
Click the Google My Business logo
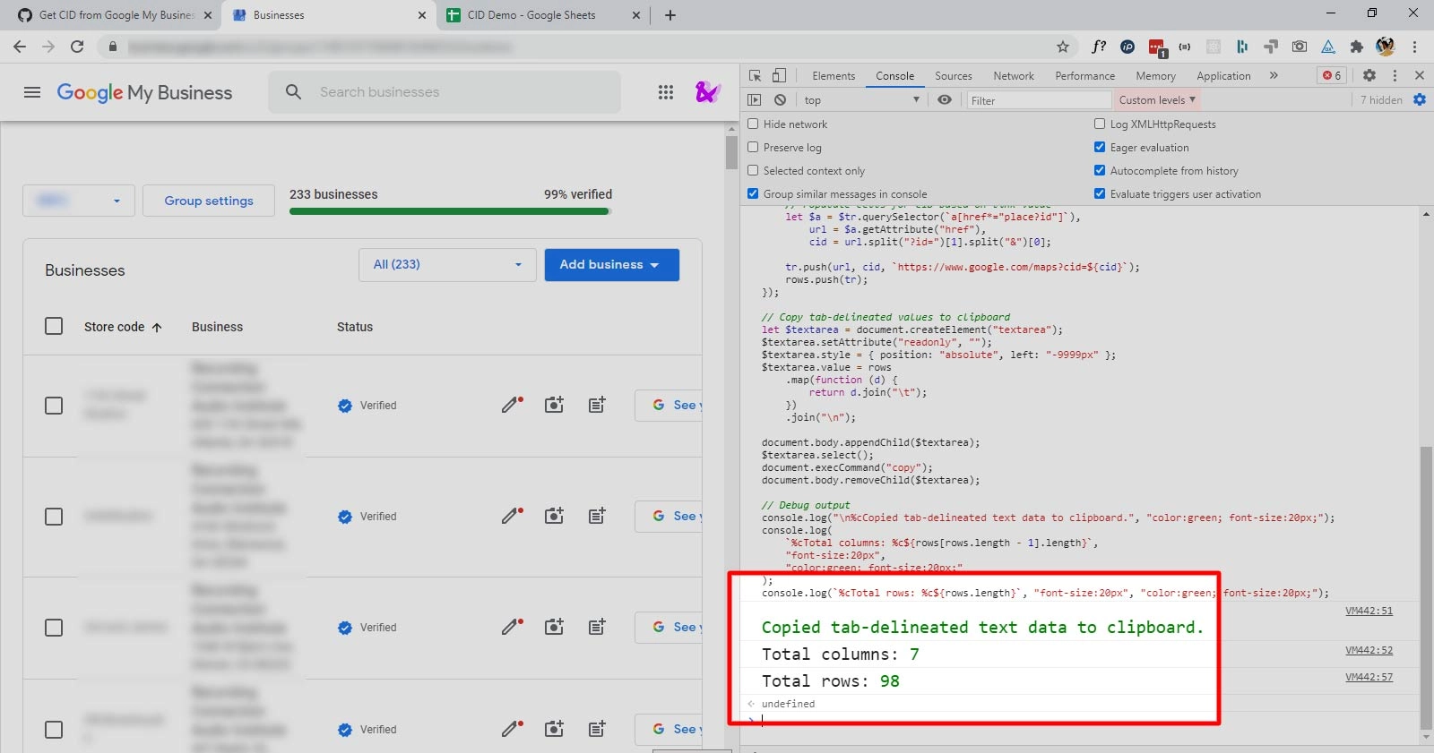pyautogui.click(x=144, y=92)
